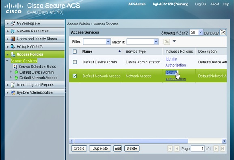Open Authorization link for Default Network Access
This screenshot has width=234, height=160.
pyautogui.click(x=175, y=79)
